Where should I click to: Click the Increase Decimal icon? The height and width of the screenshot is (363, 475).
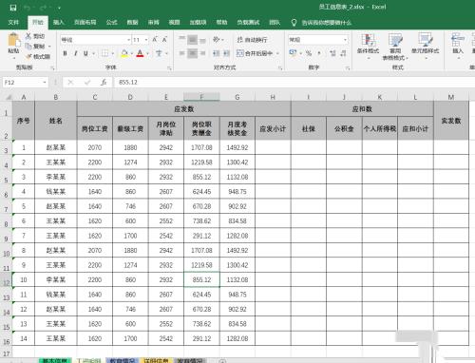click(x=332, y=53)
